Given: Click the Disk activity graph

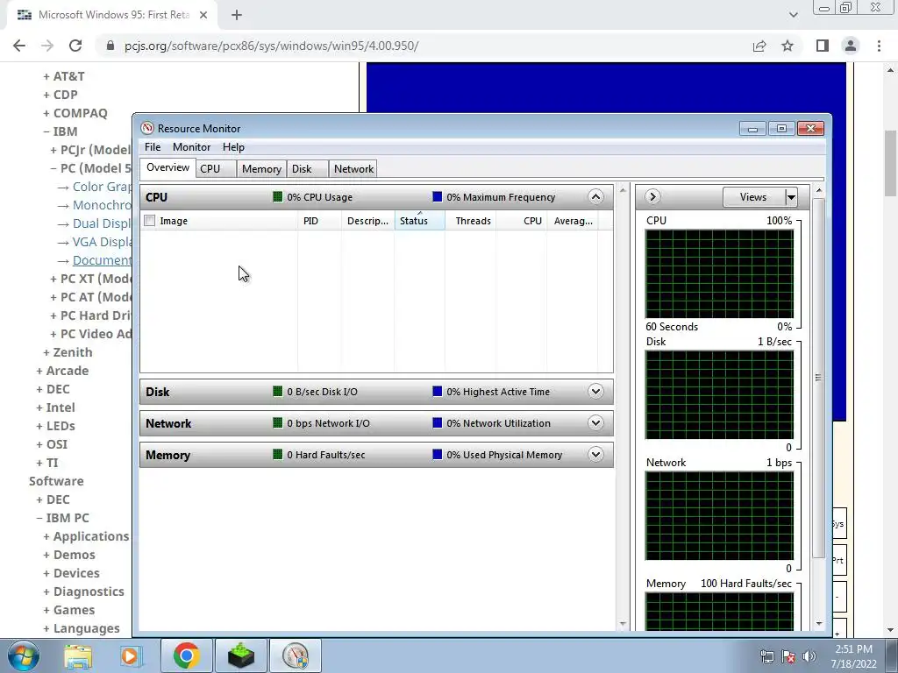Looking at the screenshot, I should click(720, 395).
